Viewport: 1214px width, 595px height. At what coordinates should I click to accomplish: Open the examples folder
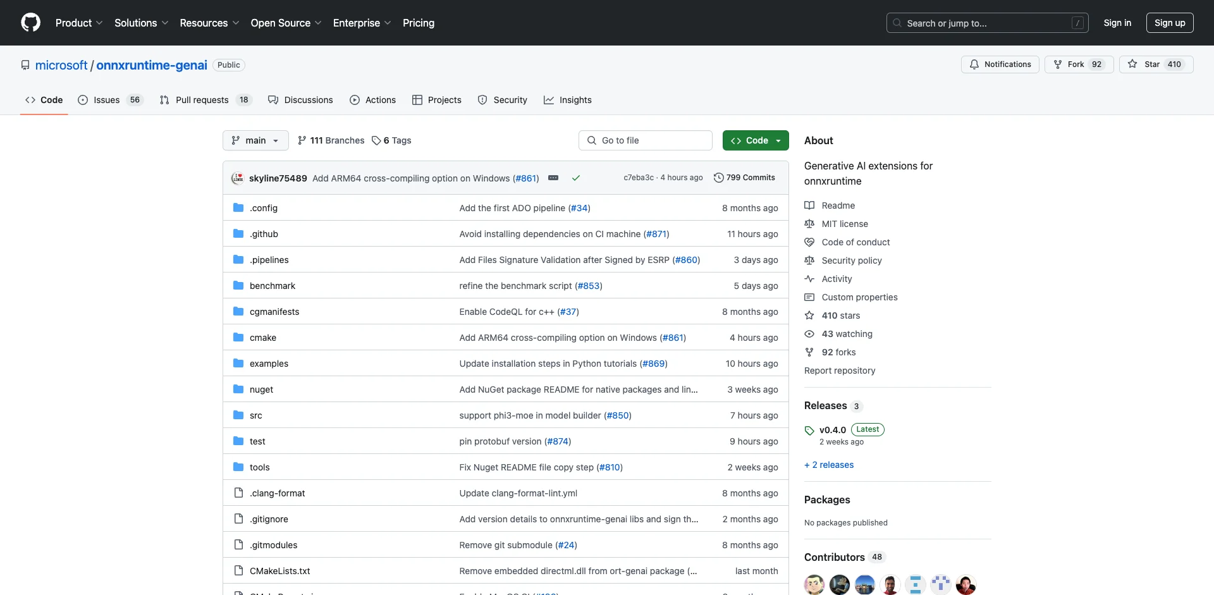tap(269, 364)
